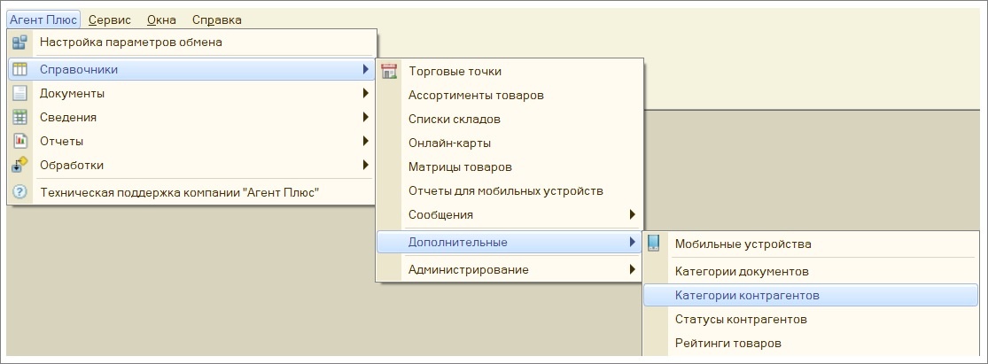The width and height of the screenshot is (988, 364).
Task: Click the mobile phone icon beside Мобильные устройства
Action: [653, 243]
